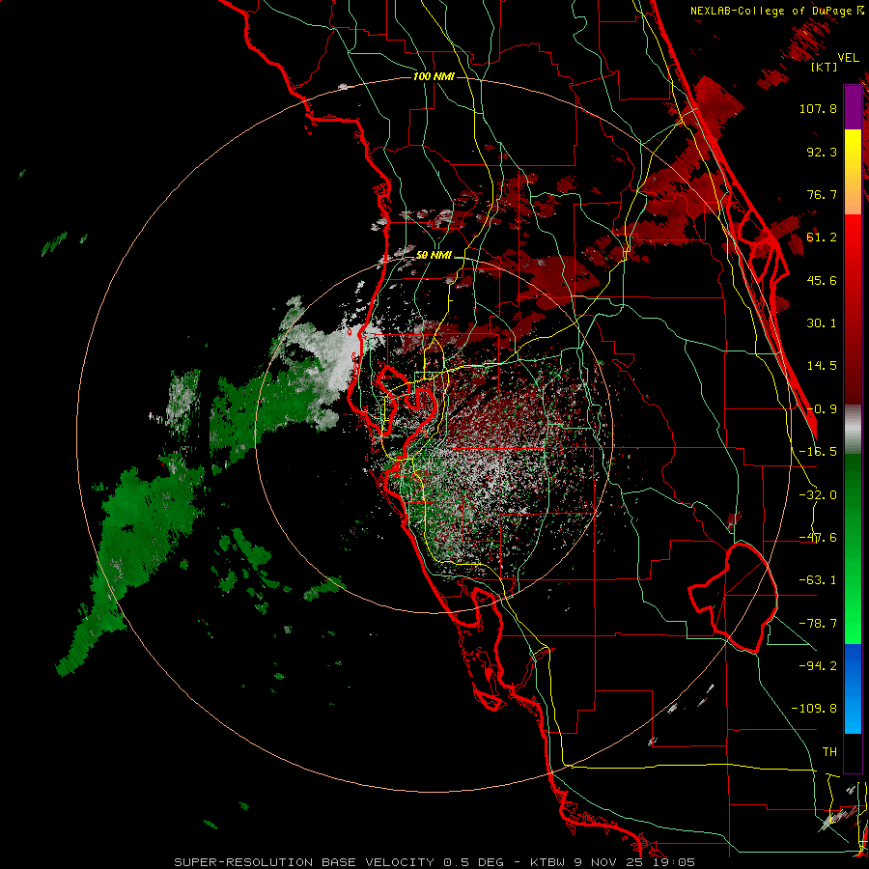Select the -109.8 value on velocity scale
The image size is (869, 869).
coord(814,709)
